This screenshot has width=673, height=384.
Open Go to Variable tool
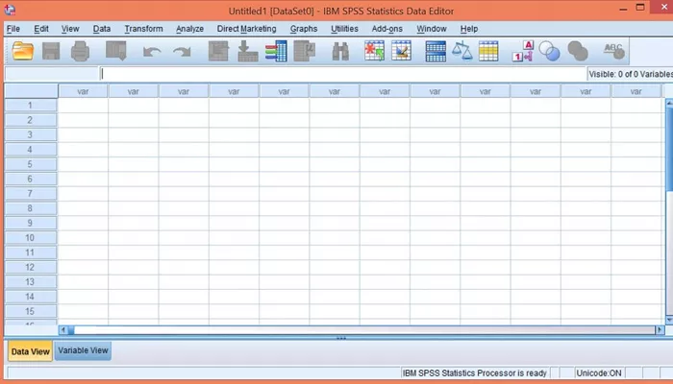click(x=248, y=51)
